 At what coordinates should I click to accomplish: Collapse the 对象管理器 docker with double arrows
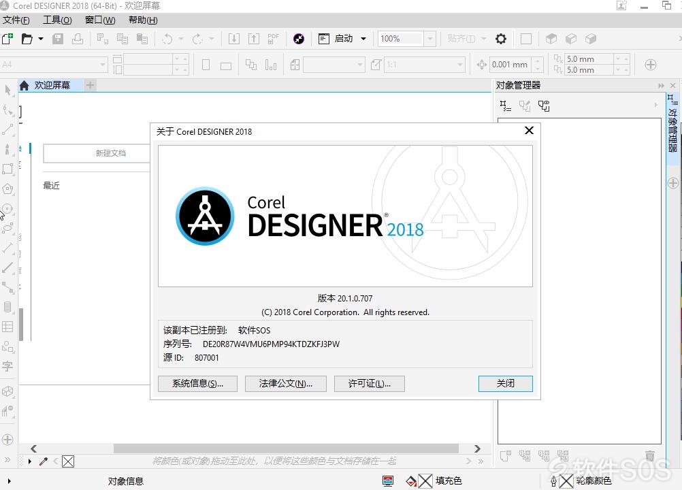click(x=661, y=86)
